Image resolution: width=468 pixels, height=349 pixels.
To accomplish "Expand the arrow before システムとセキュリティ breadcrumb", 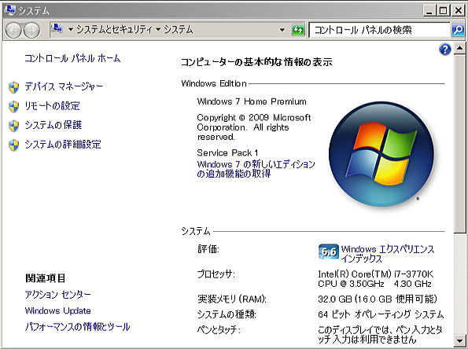I will (71, 30).
